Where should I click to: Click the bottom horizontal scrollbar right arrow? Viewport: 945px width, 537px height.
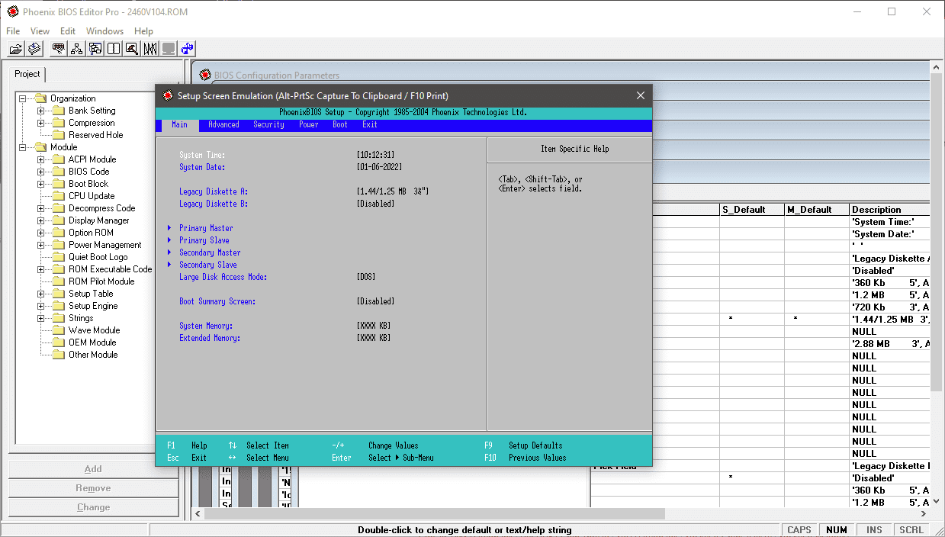(x=925, y=514)
